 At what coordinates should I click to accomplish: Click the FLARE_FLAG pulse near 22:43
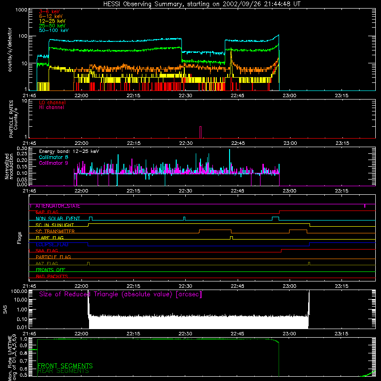click(231, 238)
